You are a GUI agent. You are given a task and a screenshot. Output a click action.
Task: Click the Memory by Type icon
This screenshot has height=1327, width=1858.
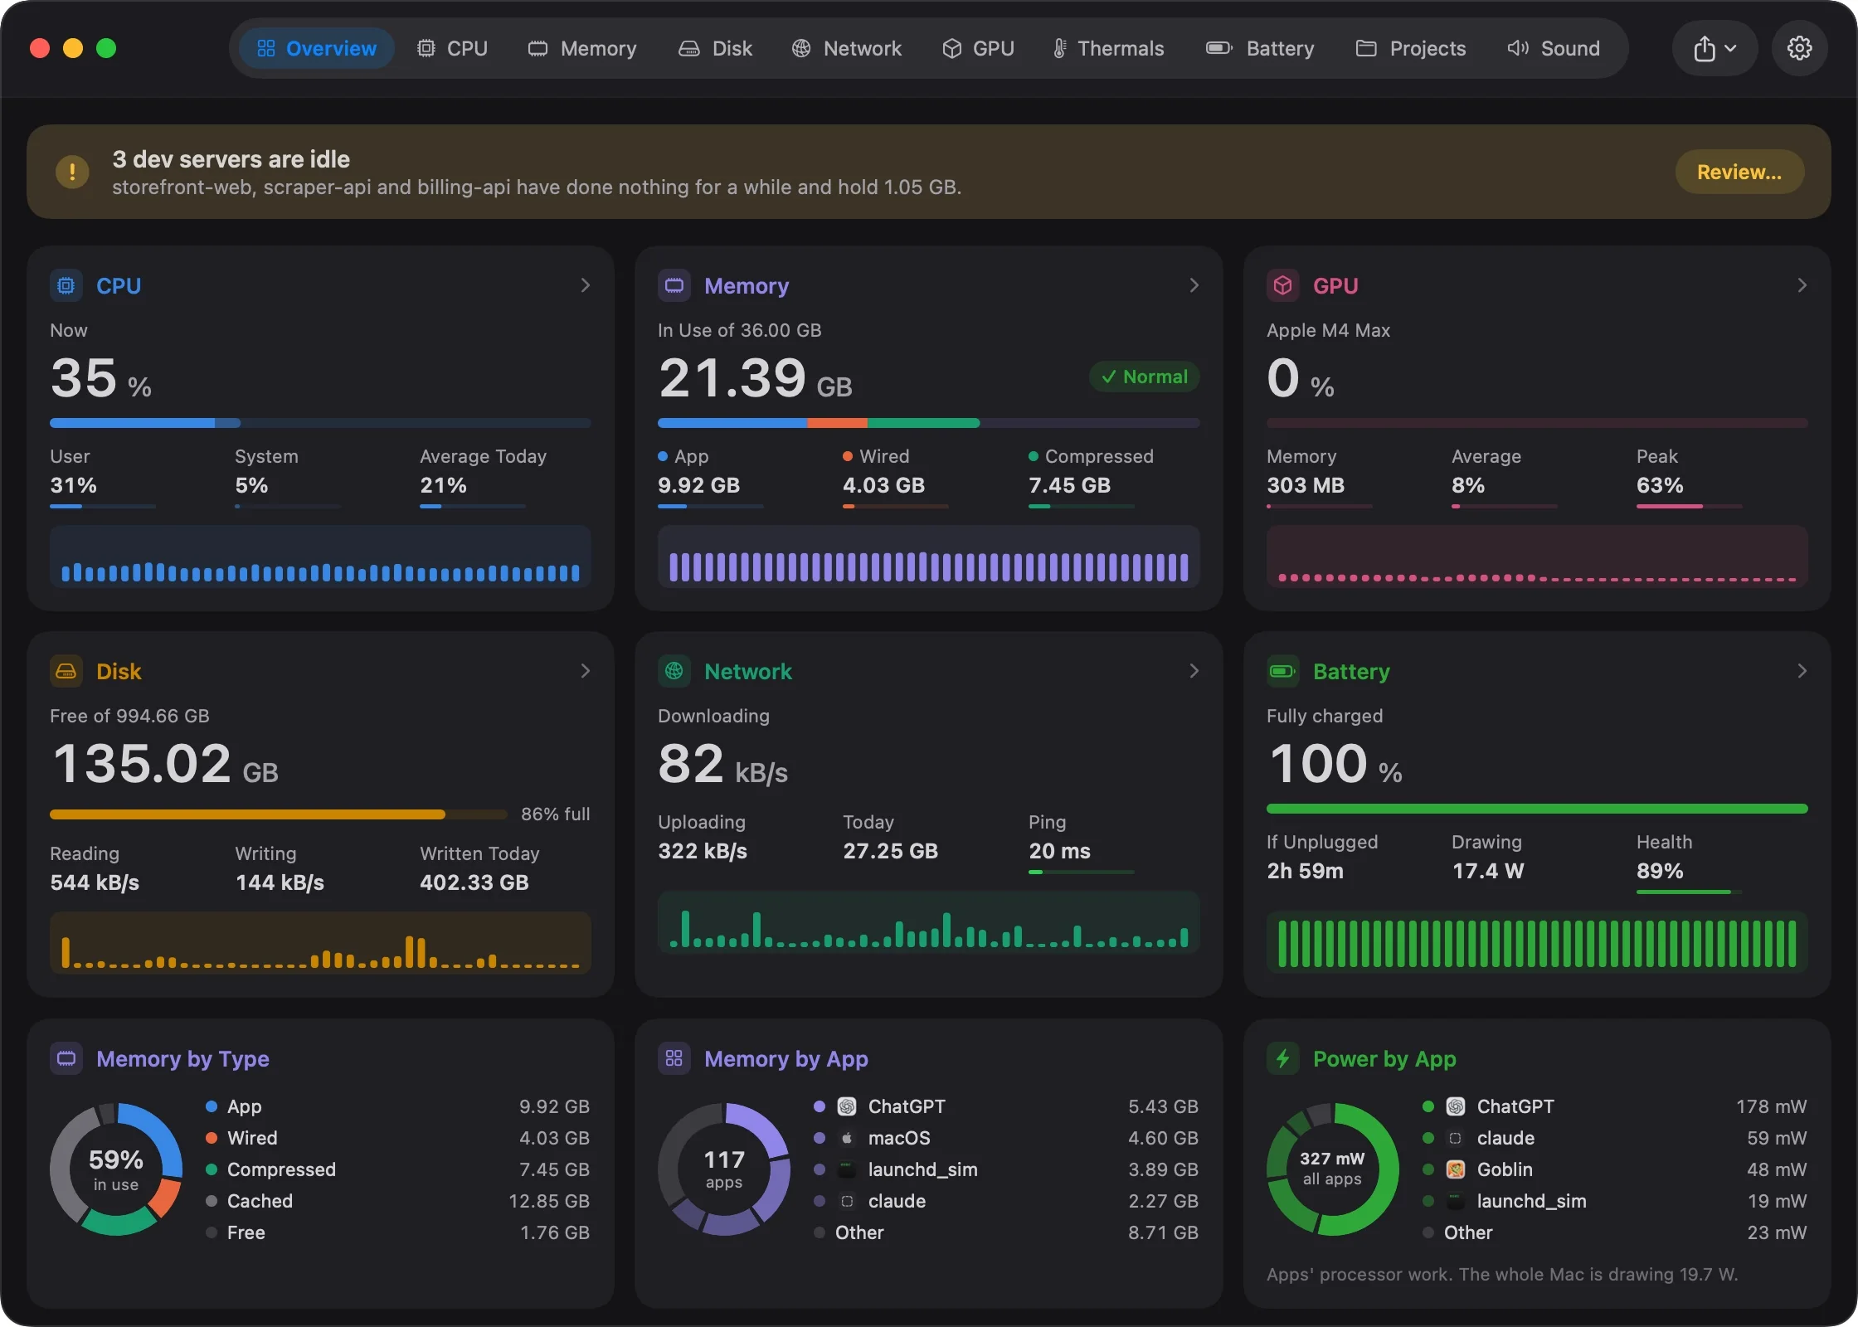pyautogui.click(x=66, y=1058)
